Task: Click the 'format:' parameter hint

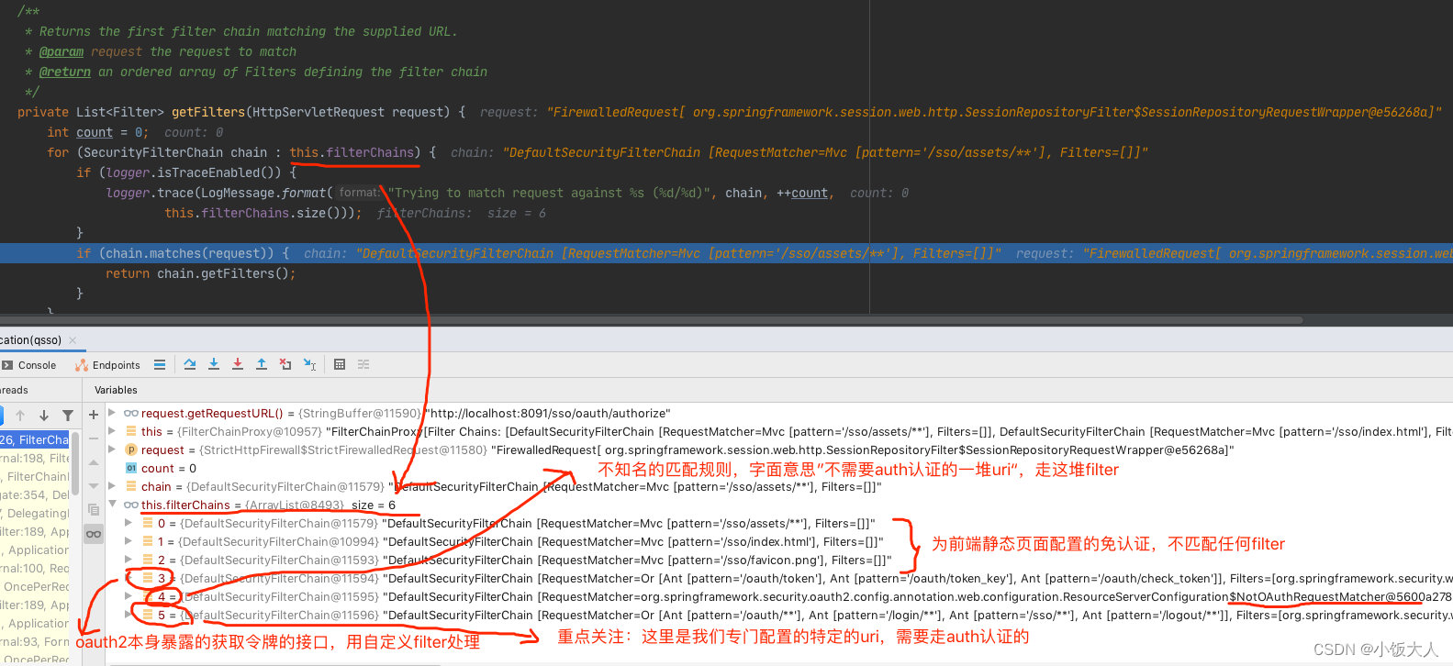Action: [359, 193]
